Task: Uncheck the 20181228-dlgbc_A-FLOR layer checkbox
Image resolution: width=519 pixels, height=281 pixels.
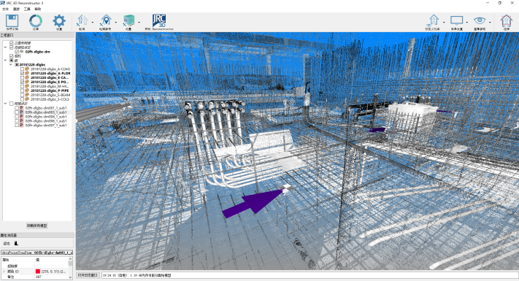Action: 22,73
